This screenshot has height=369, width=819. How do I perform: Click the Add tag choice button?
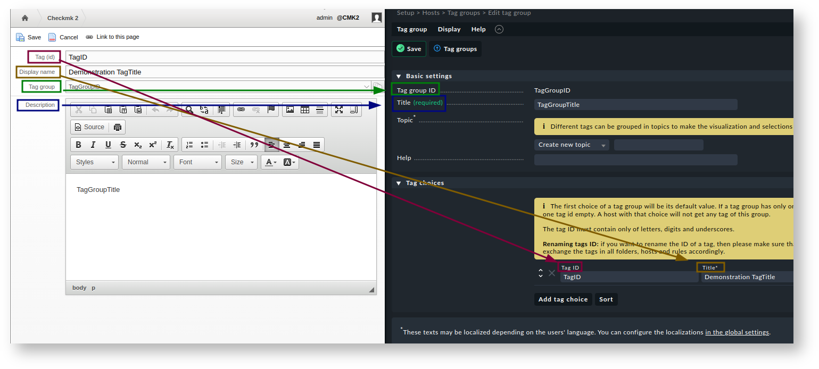563,299
